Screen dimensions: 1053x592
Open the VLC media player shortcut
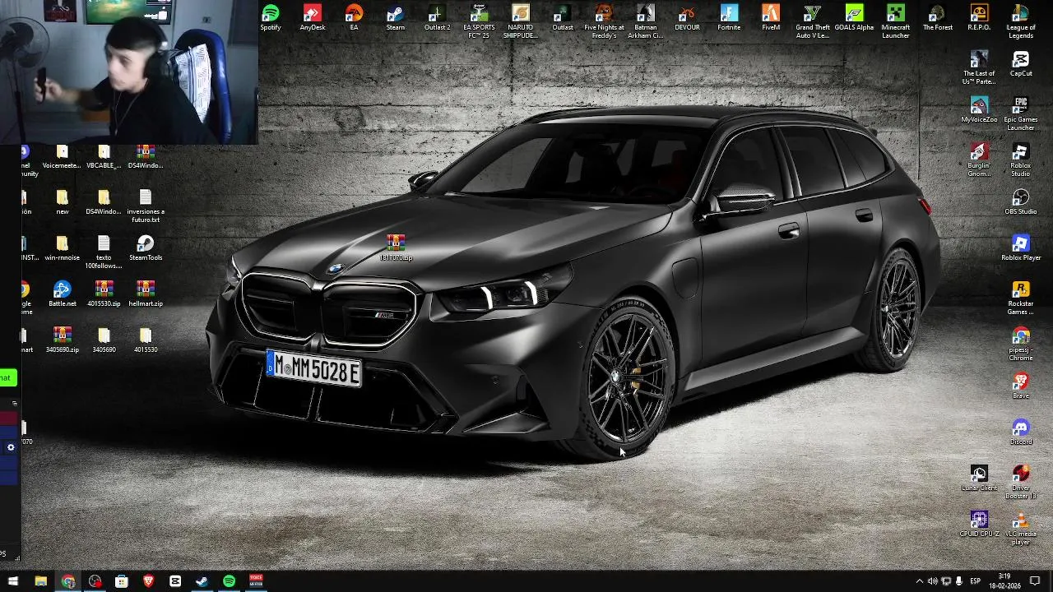tap(1021, 528)
